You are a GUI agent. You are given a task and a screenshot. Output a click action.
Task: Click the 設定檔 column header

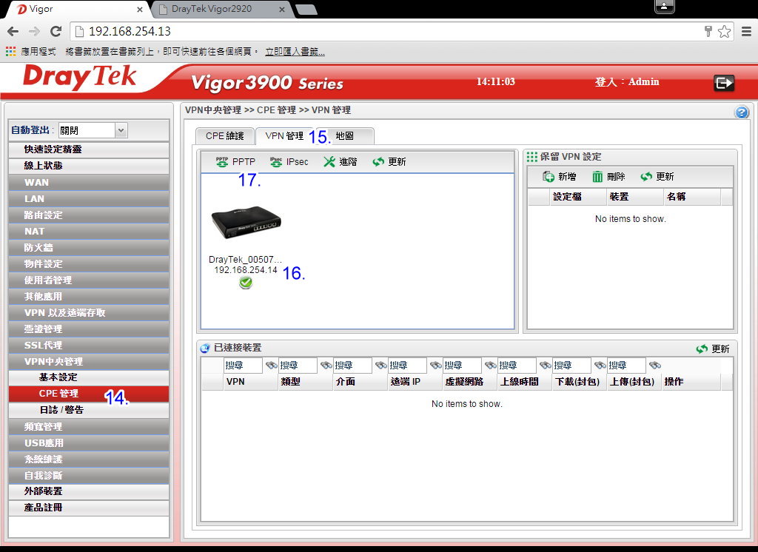click(578, 197)
